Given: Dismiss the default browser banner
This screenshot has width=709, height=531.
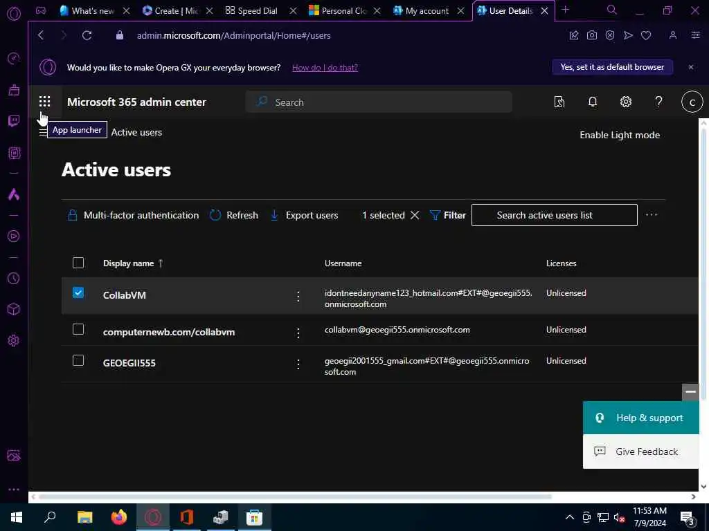Looking at the screenshot, I should 690,67.
